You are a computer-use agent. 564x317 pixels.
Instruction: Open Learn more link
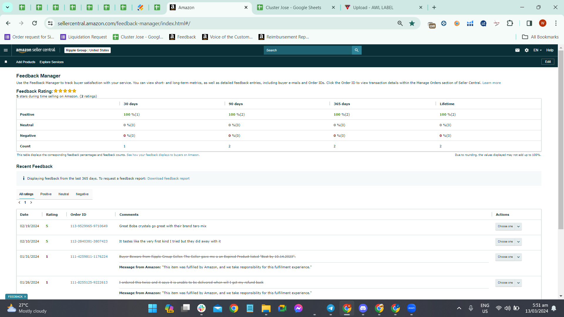491,83
